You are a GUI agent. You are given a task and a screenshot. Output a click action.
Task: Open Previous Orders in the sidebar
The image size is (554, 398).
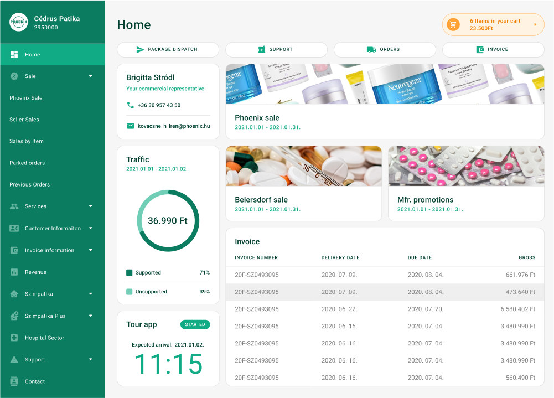30,184
